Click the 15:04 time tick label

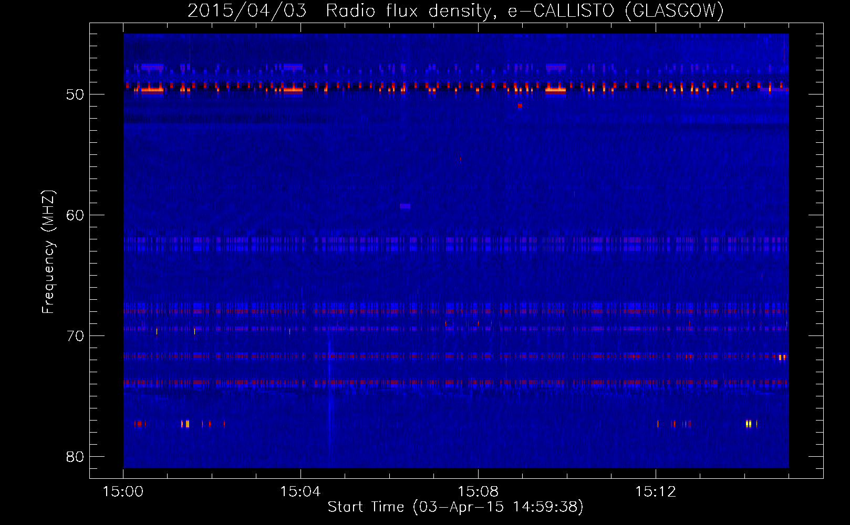pyautogui.click(x=300, y=491)
